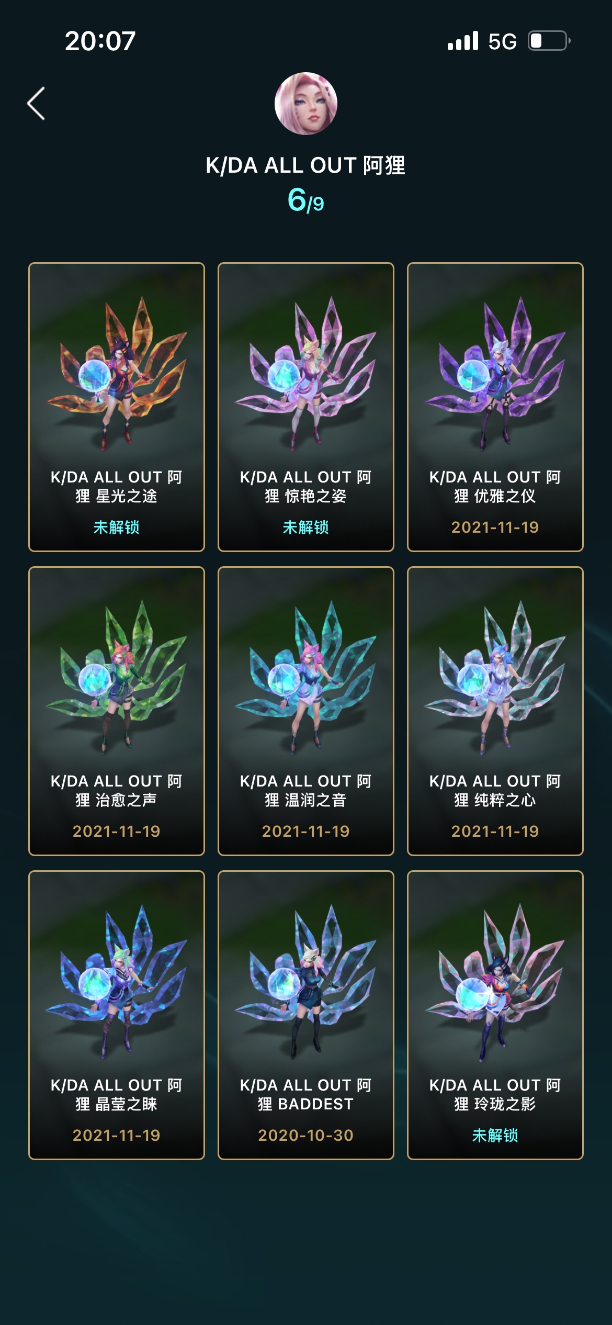
Task: Open the BADDEST chroma card
Action: click(x=306, y=1015)
